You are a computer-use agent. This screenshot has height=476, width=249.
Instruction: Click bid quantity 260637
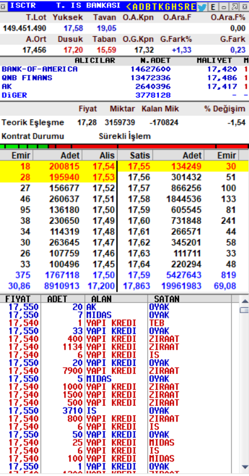pyautogui.click(x=65, y=199)
